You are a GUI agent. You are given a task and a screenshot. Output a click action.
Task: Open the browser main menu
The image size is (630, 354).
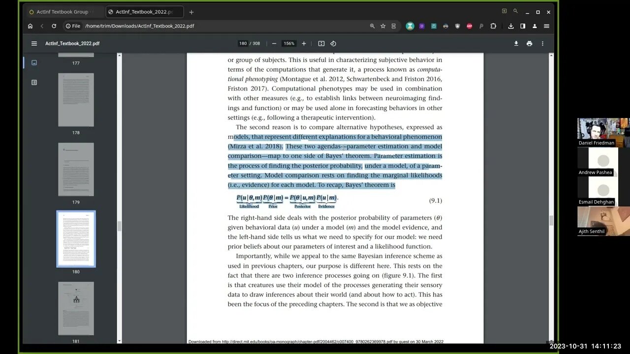pos(546,26)
